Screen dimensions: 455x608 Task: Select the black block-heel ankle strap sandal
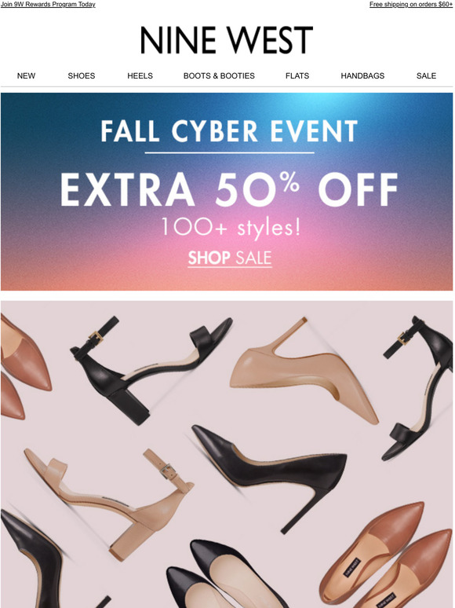pos(151,368)
